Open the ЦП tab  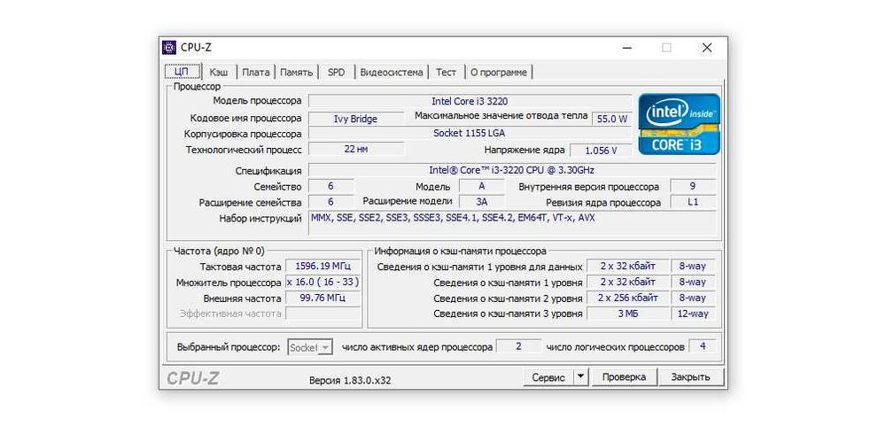[x=182, y=73]
